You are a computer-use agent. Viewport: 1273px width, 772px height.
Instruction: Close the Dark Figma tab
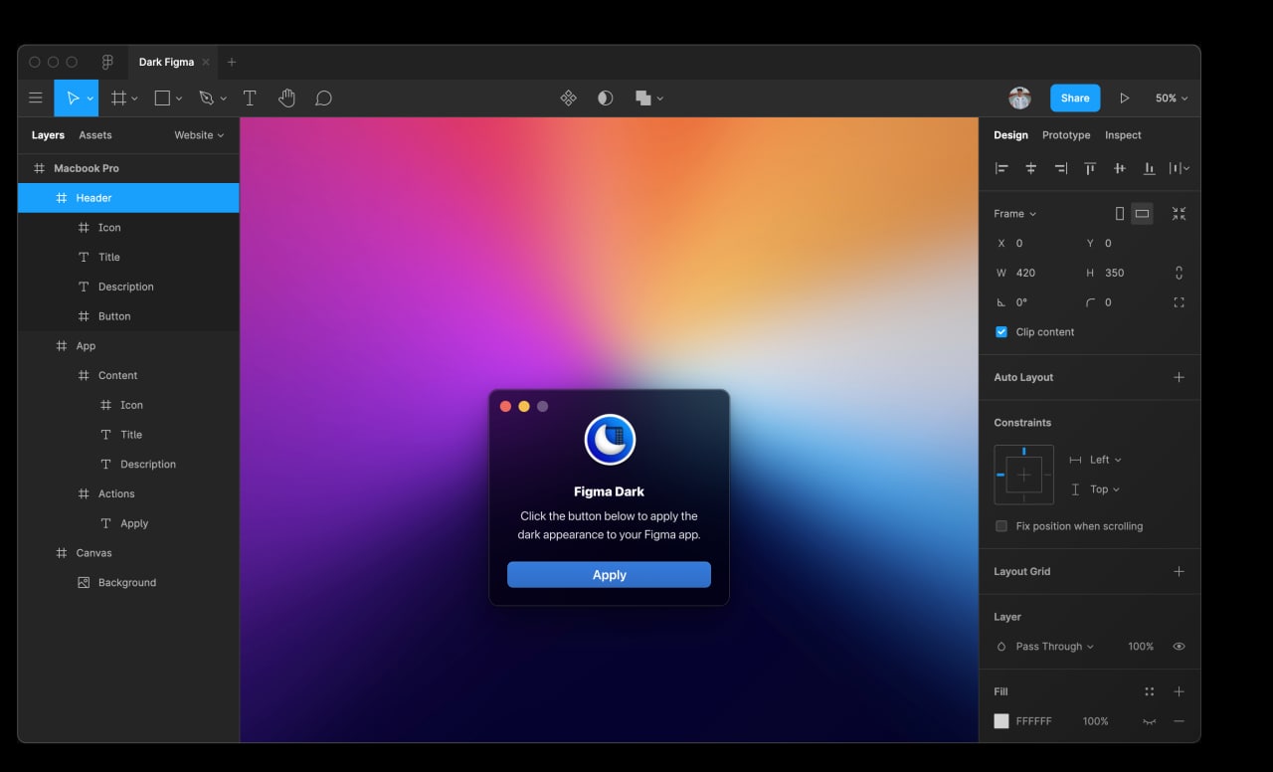206,62
